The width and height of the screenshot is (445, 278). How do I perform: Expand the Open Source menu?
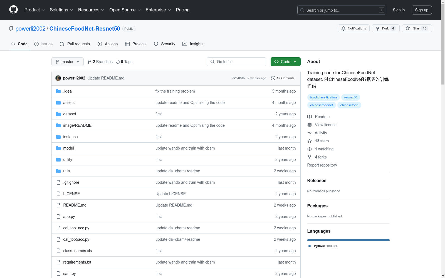[125, 10]
